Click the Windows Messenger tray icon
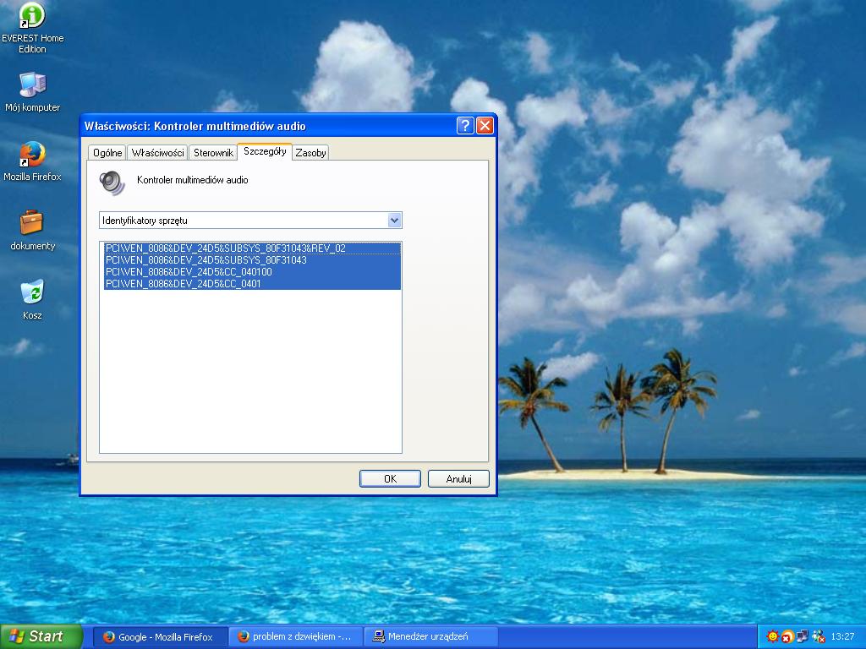 [817, 636]
